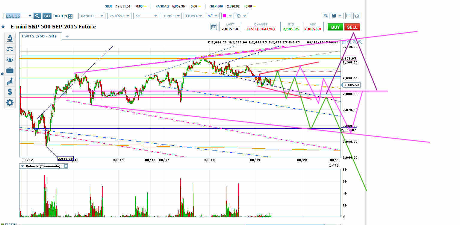The height and width of the screenshot is (225, 460).
Task: Click the red SELL button
Action: click(x=352, y=27)
